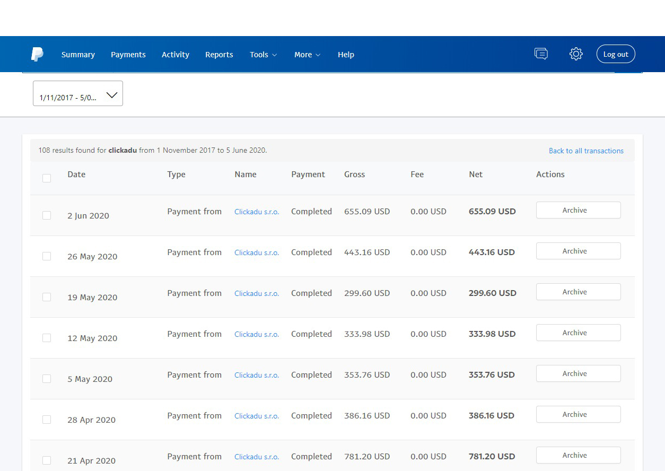
Task: Open the settings gear icon
Action: (x=576, y=54)
